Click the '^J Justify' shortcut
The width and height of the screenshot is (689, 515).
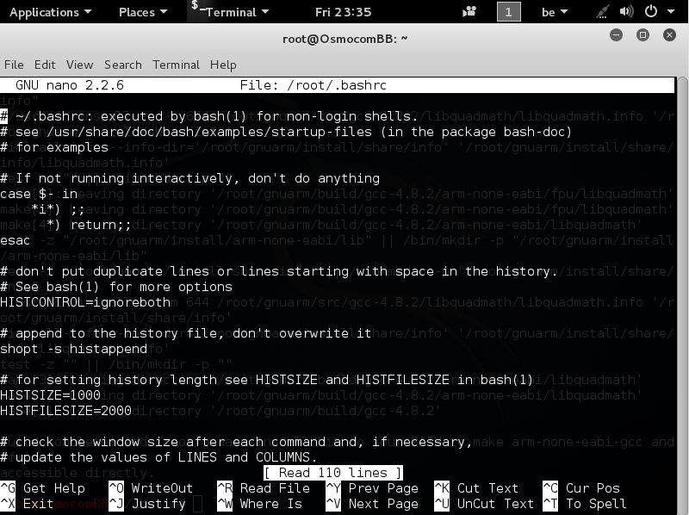[147, 504]
